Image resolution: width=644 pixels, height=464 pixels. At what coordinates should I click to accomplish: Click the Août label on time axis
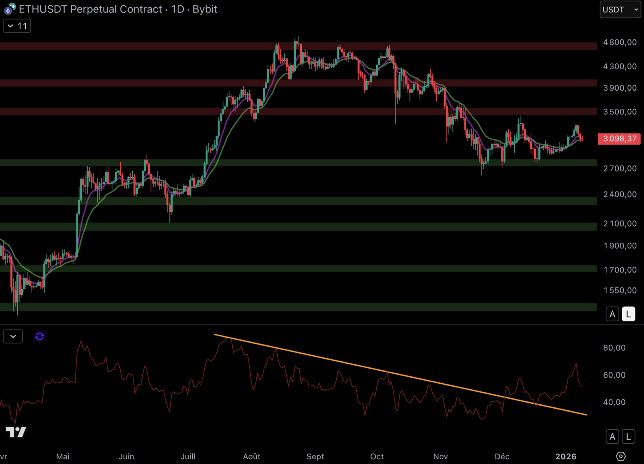(252, 456)
